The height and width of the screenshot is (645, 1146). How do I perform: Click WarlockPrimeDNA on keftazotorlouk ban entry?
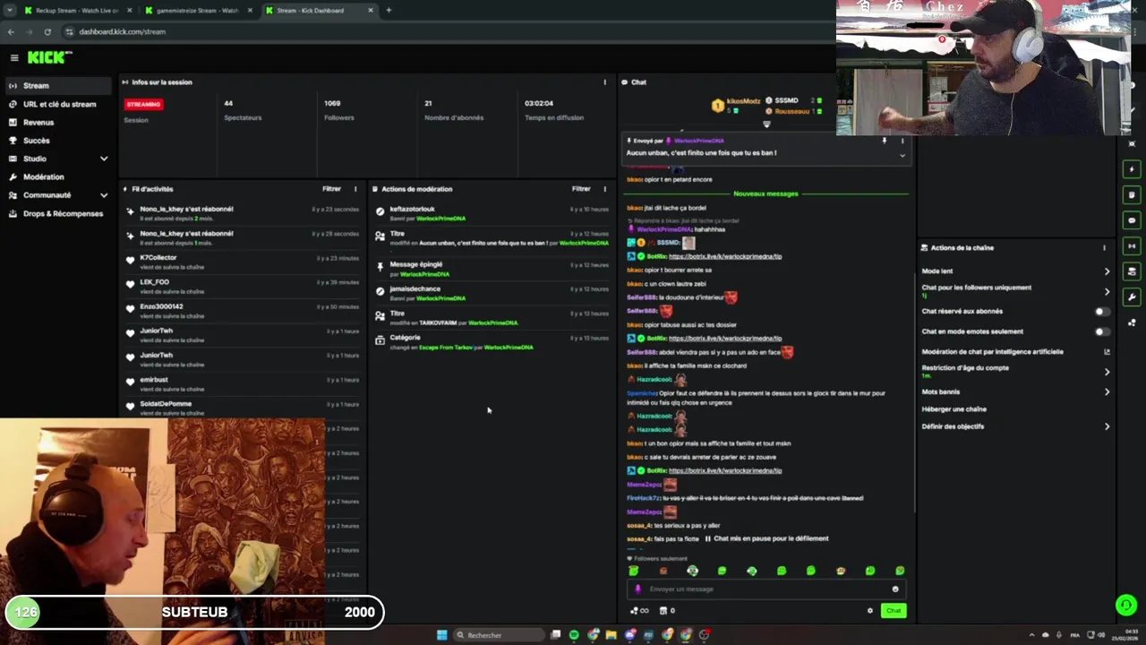coord(440,219)
